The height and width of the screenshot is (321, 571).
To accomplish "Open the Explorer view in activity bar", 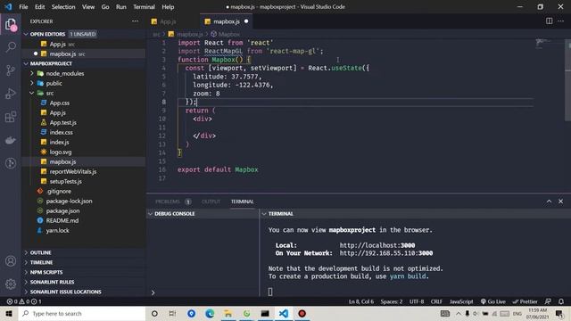I will click(x=11, y=25).
